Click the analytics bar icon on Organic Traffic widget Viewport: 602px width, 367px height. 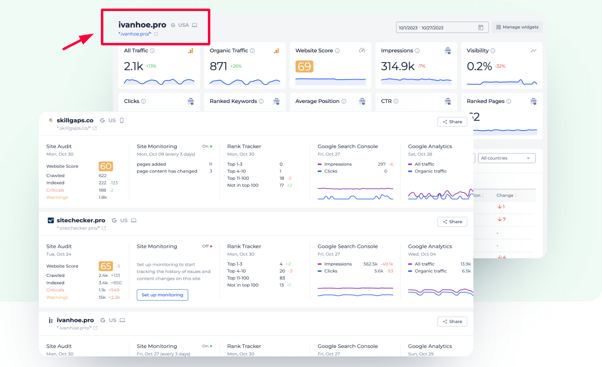coord(276,51)
